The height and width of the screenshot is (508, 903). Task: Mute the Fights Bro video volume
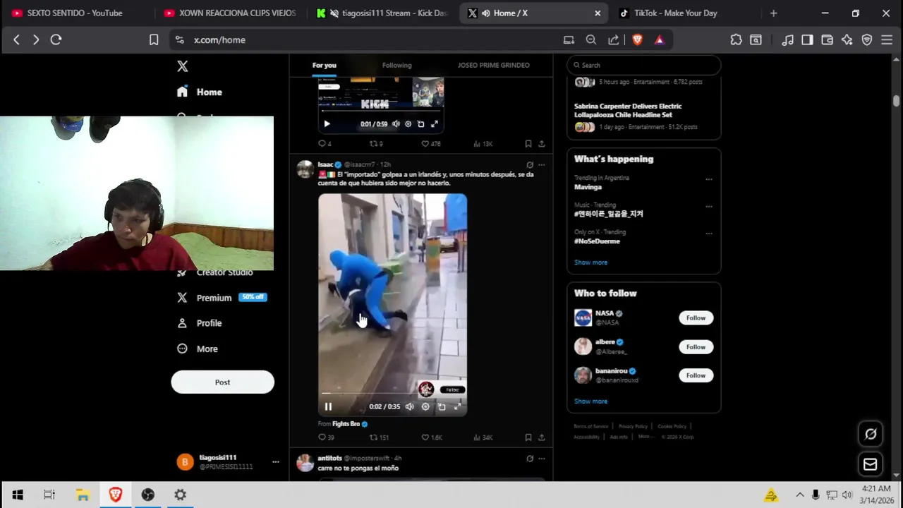click(409, 406)
